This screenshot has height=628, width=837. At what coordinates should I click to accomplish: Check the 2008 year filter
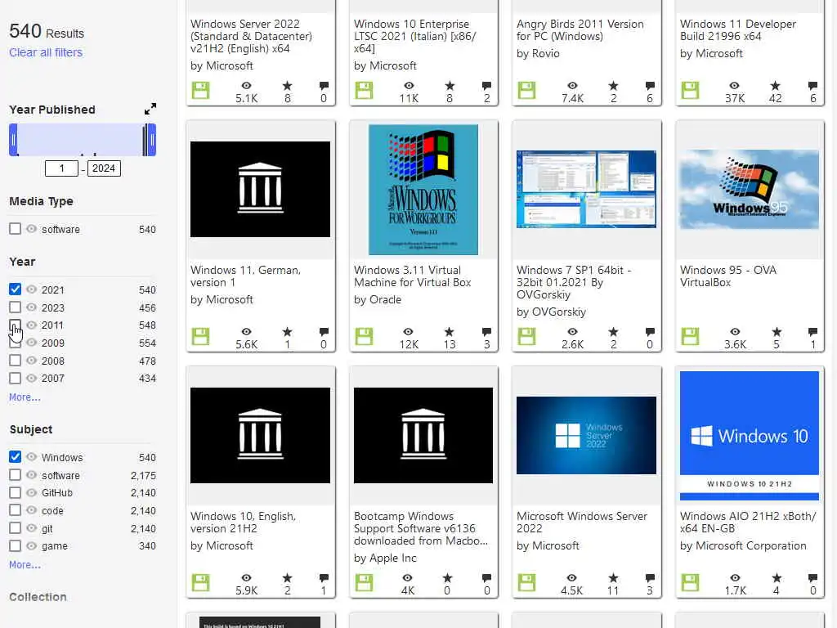coord(15,361)
